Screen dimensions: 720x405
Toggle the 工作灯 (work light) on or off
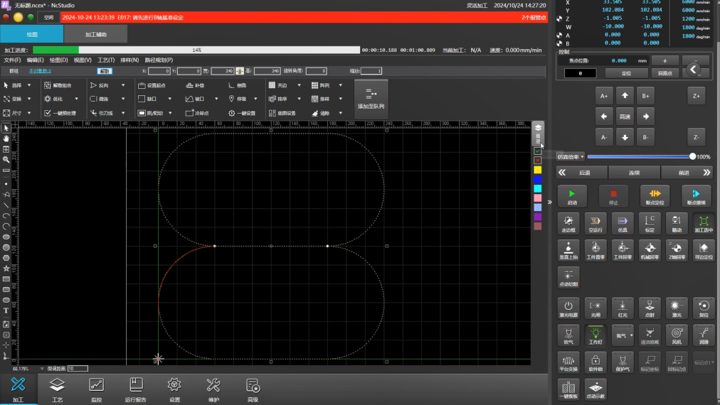coord(595,335)
